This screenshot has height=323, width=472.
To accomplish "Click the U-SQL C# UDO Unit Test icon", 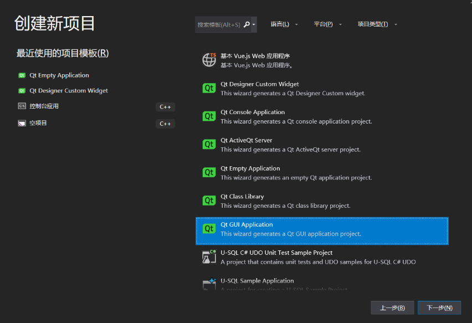I will pyautogui.click(x=209, y=257).
